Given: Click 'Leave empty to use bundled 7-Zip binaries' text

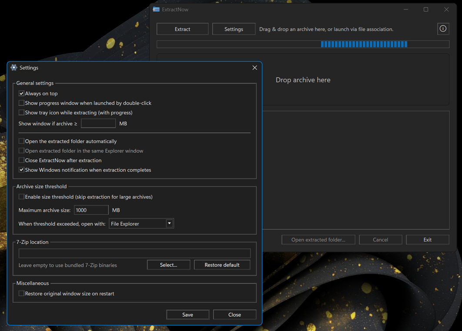Looking at the screenshot, I should click(x=68, y=265).
